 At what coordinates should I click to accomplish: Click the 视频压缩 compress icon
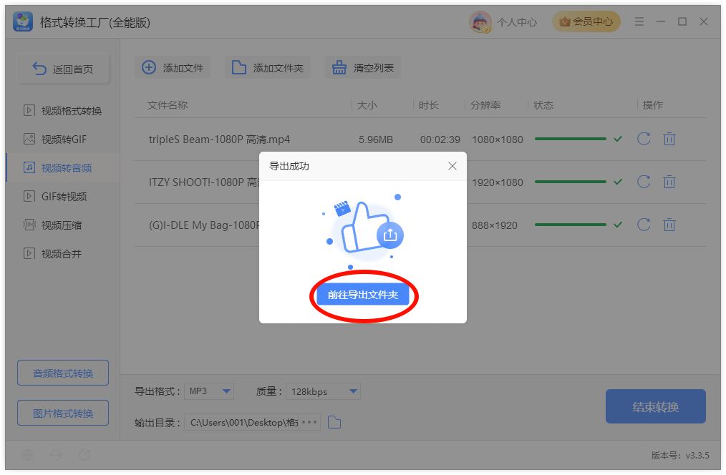[29, 225]
